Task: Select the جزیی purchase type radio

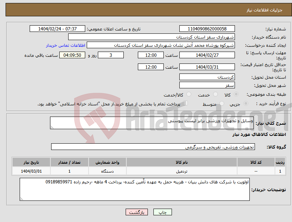Action: point(246,103)
